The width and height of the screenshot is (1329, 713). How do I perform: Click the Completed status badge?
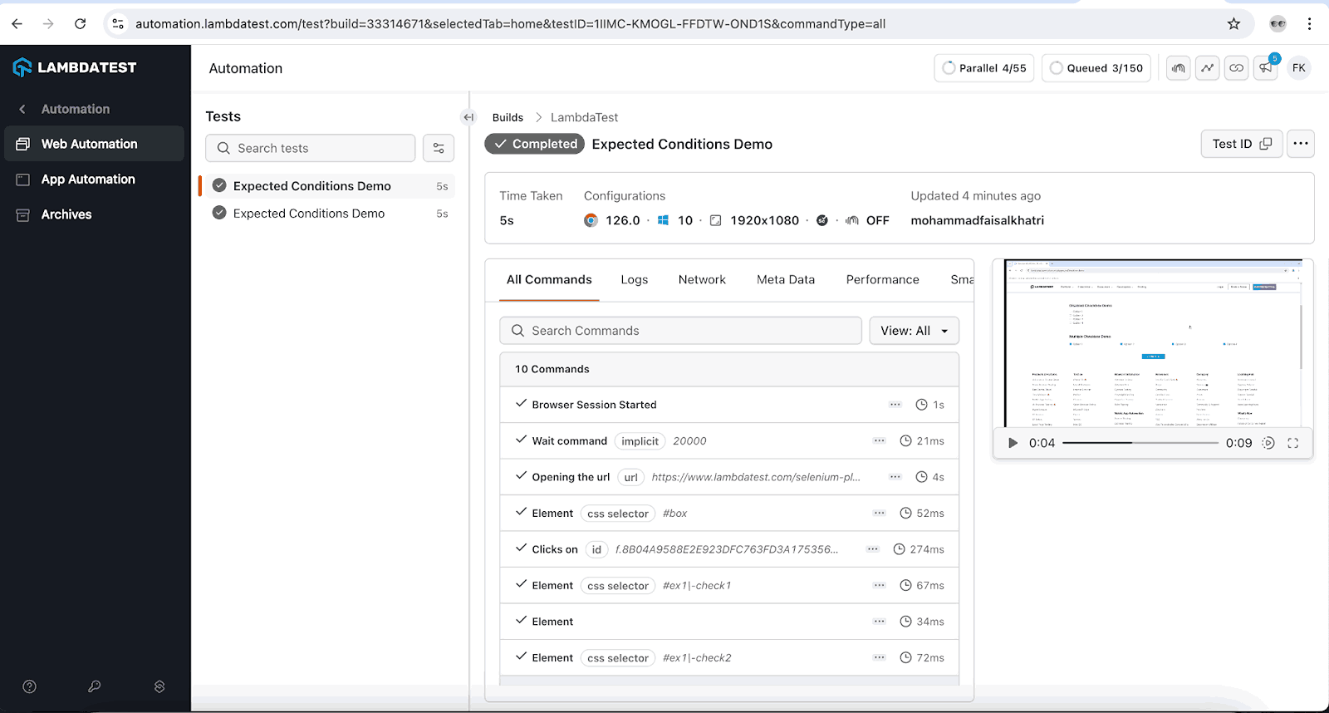[535, 144]
